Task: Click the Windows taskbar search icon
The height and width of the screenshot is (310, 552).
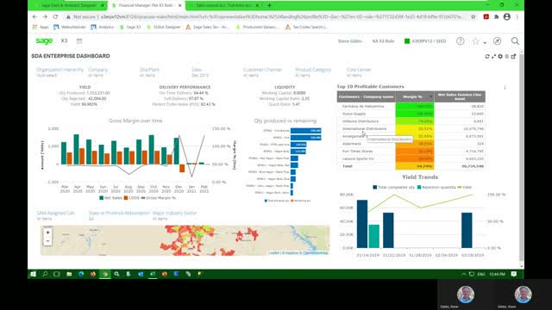Action: point(45,274)
